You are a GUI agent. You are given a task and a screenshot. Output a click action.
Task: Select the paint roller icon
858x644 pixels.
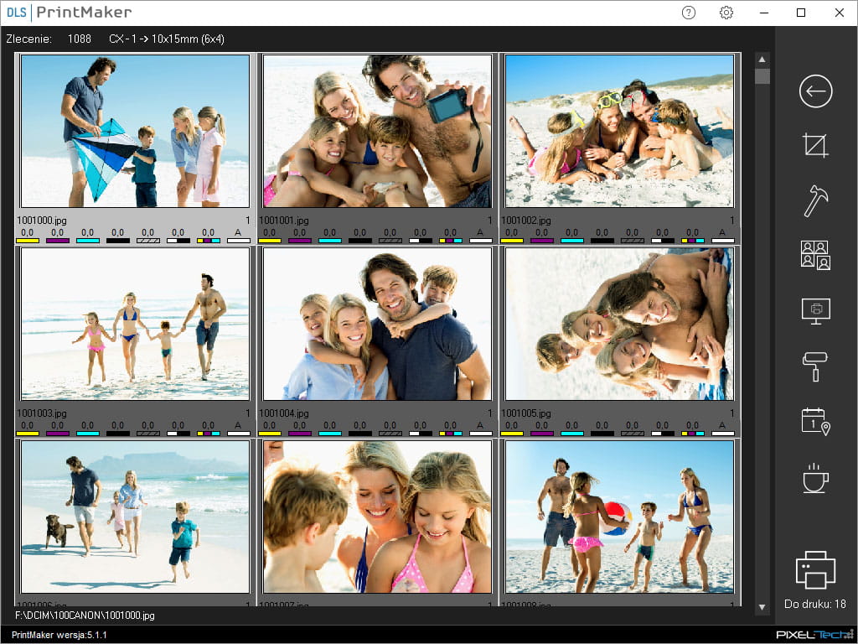[815, 366]
